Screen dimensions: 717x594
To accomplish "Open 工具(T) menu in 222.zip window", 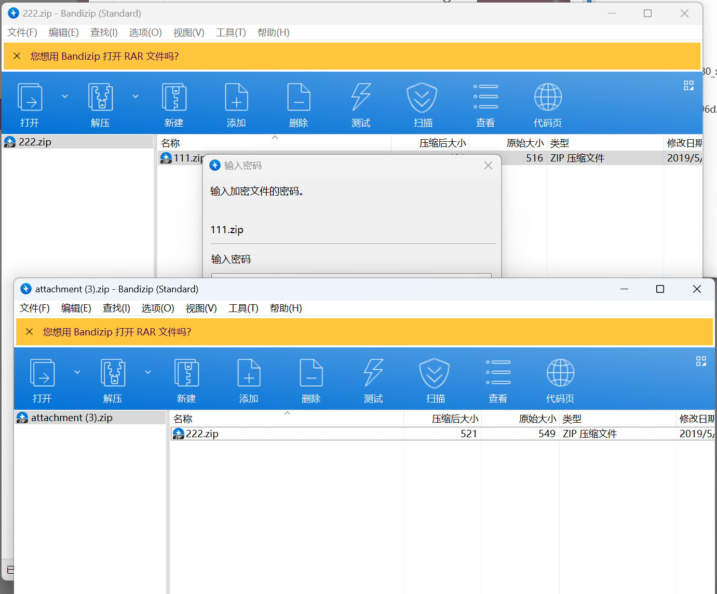I will click(x=231, y=33).
